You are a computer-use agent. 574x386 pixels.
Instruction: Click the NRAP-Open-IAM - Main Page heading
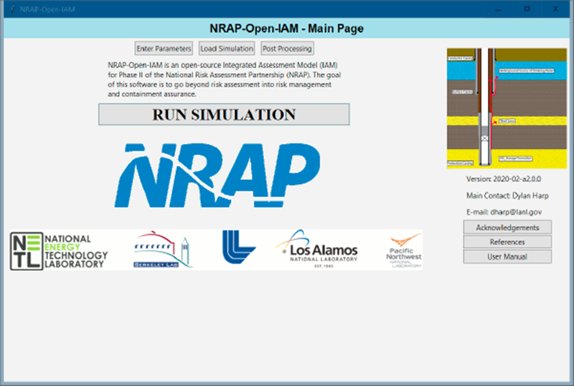coord(287,28)
